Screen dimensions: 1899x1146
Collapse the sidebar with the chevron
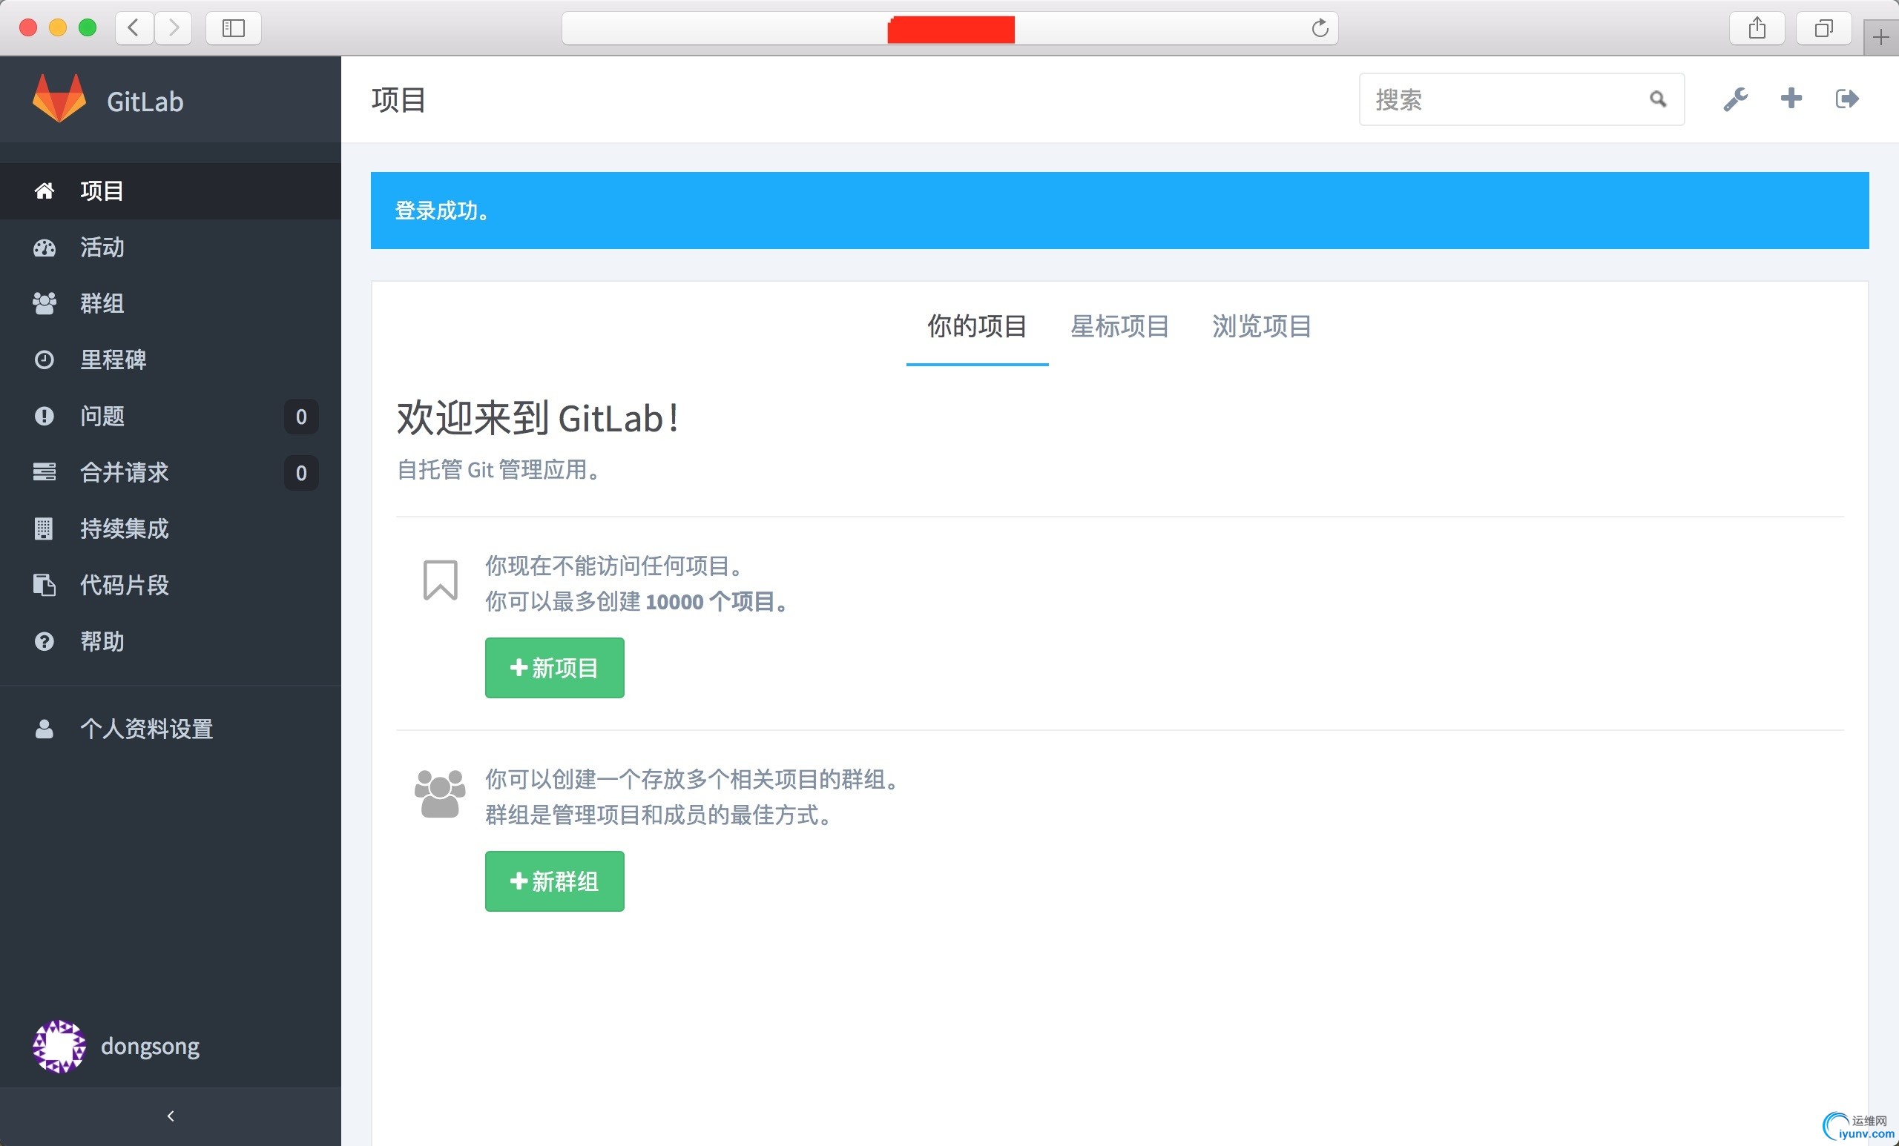coord(171,1116)
